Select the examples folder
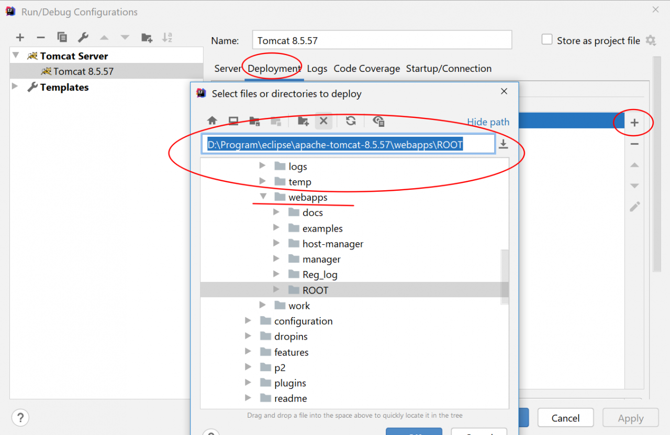 pyautogui.click(x=322, y=229)
